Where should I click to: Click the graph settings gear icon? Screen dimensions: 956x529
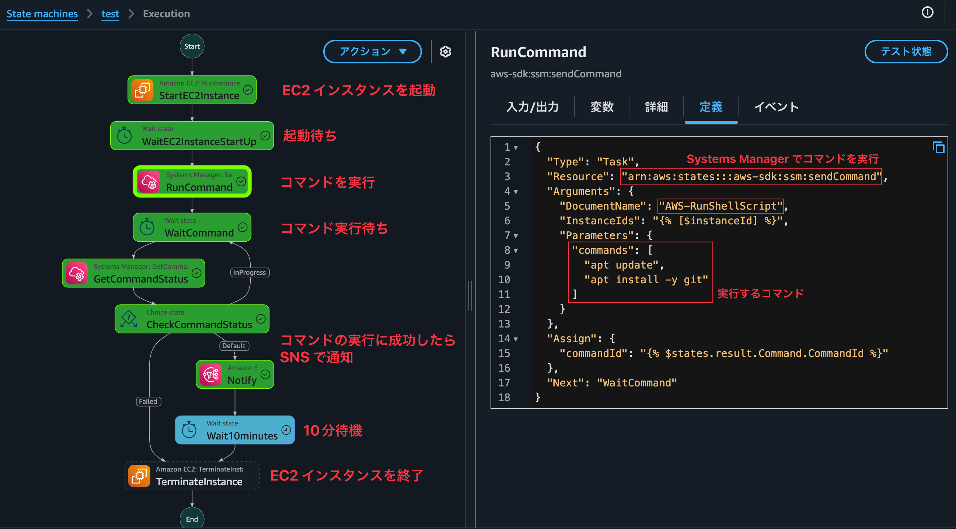[445, 52]
